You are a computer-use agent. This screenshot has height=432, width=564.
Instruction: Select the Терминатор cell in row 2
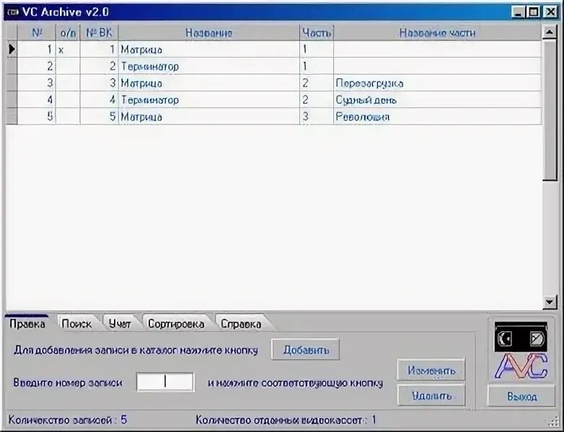tap(208, 66)
